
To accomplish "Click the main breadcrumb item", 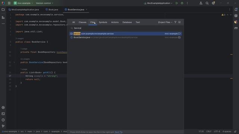I will click(x=30, y=131).
